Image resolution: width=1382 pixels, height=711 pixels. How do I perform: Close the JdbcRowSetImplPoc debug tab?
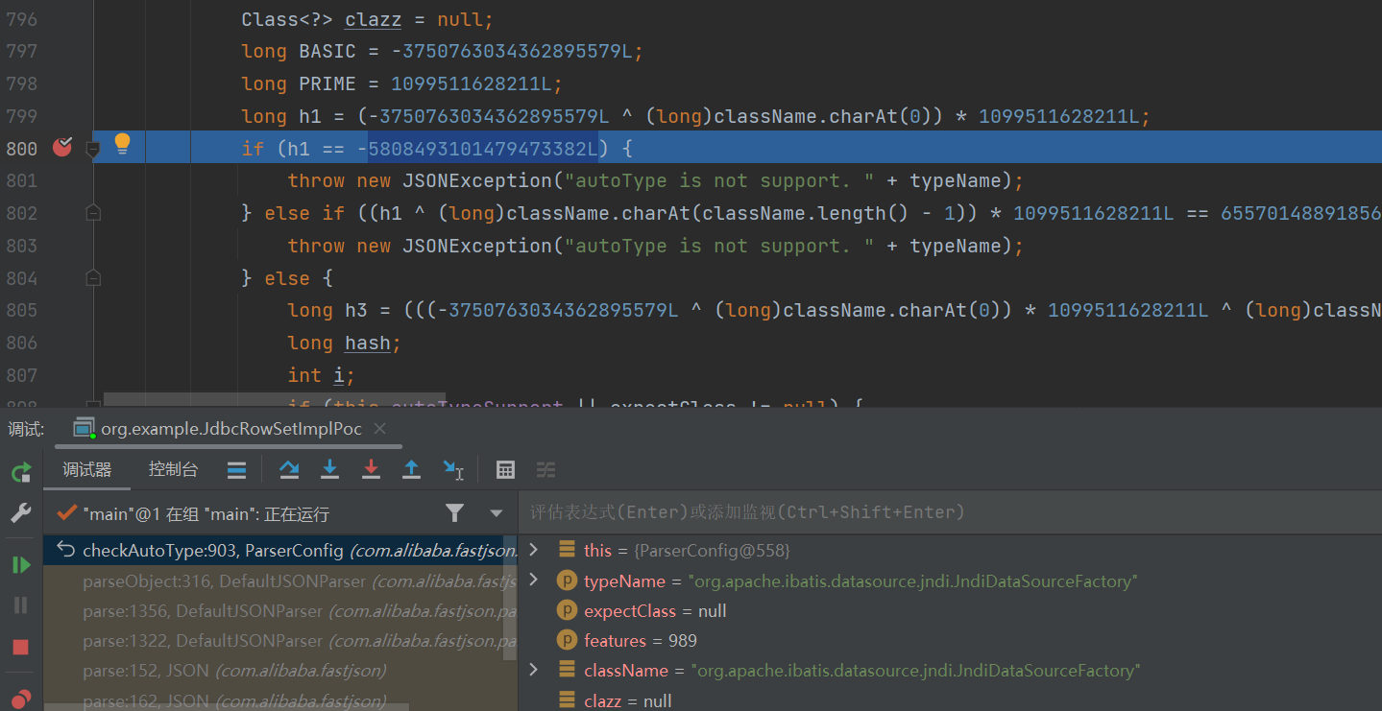pos(379,429)
